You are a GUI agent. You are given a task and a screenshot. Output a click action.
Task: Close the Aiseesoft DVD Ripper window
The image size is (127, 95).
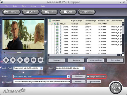coord(124,2)
